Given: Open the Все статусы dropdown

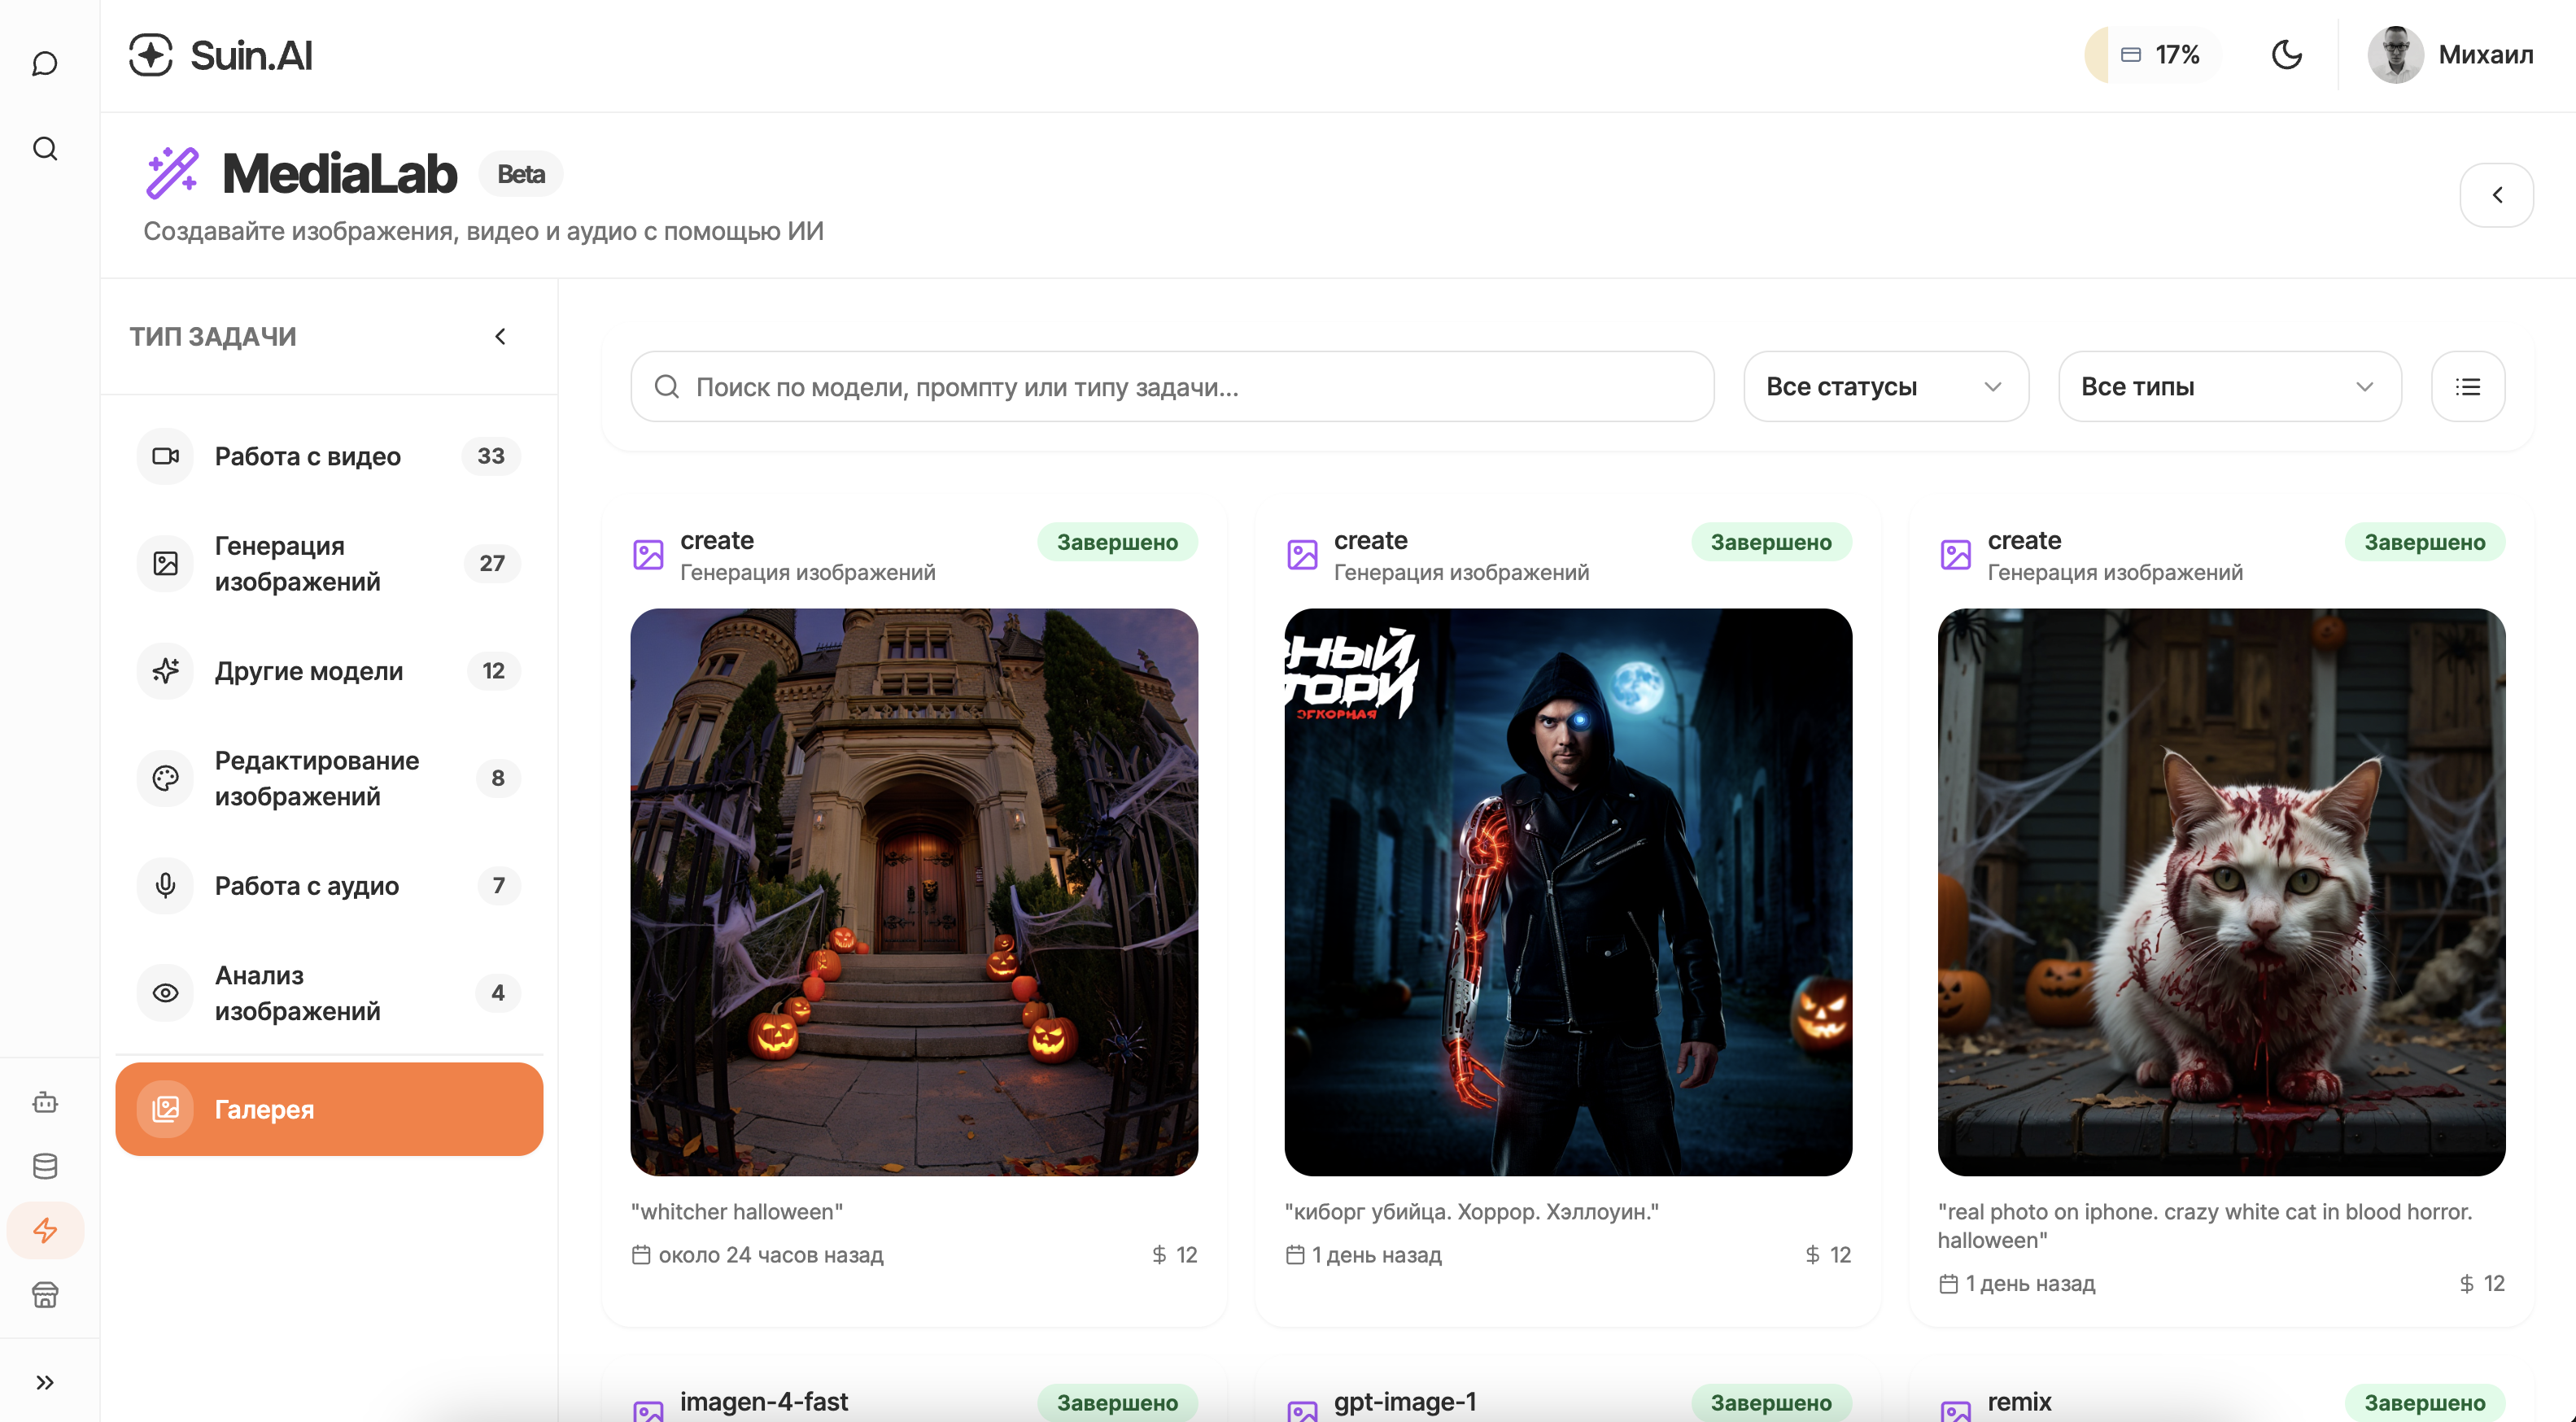Looking at the screenshot, I should click(x=1885, y=386).
